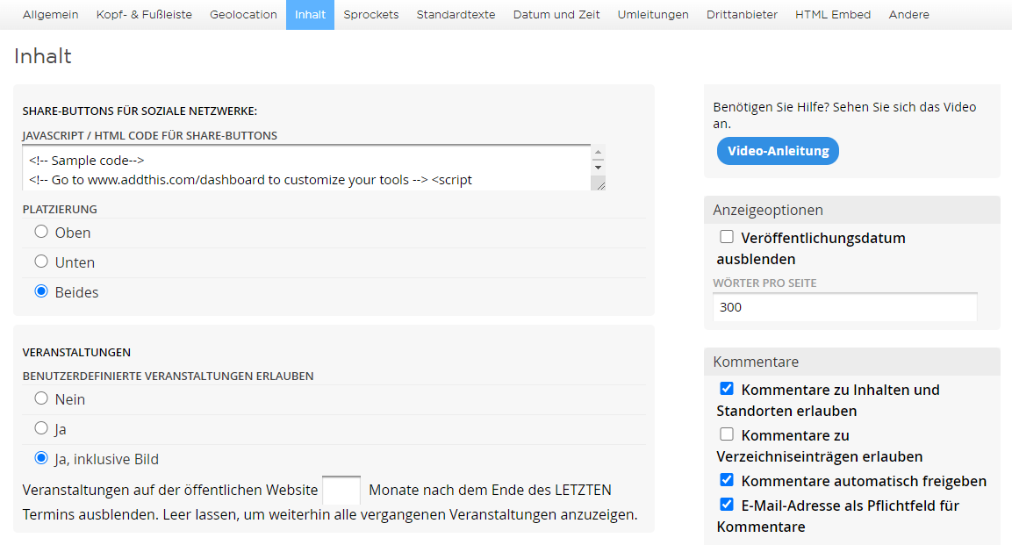Click textarea scrollbar up arrow
Image resolution: width=1012 pixels, height=545 pixels.
599,152
